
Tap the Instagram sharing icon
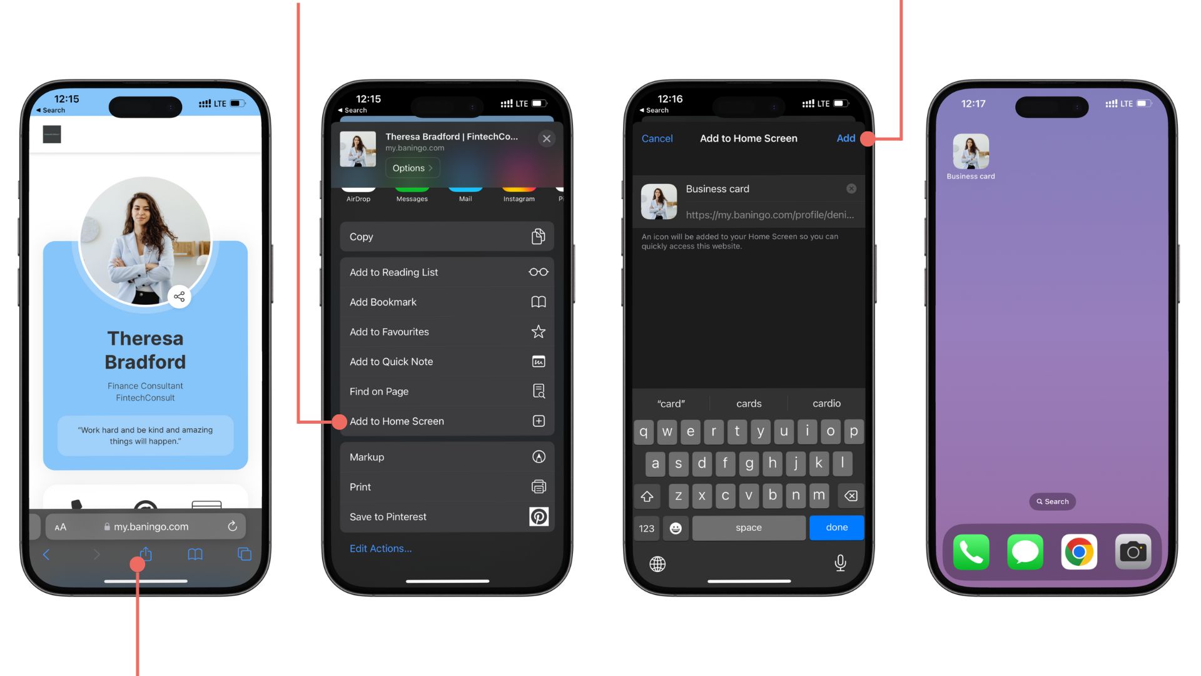click(x=516, y=190)
